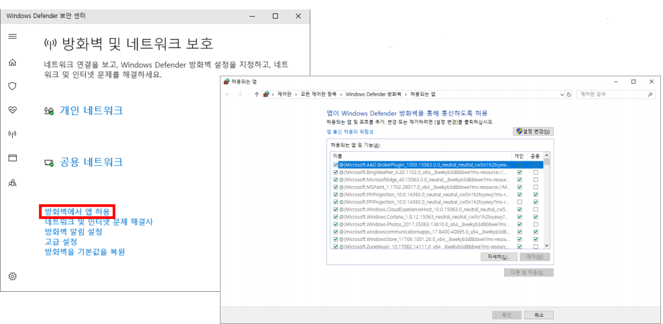Viewport: 663px width, 324px height.
Task: Toggle 공용 checkbox for Microsoft.MSPaint row
Action: (535, 189)
